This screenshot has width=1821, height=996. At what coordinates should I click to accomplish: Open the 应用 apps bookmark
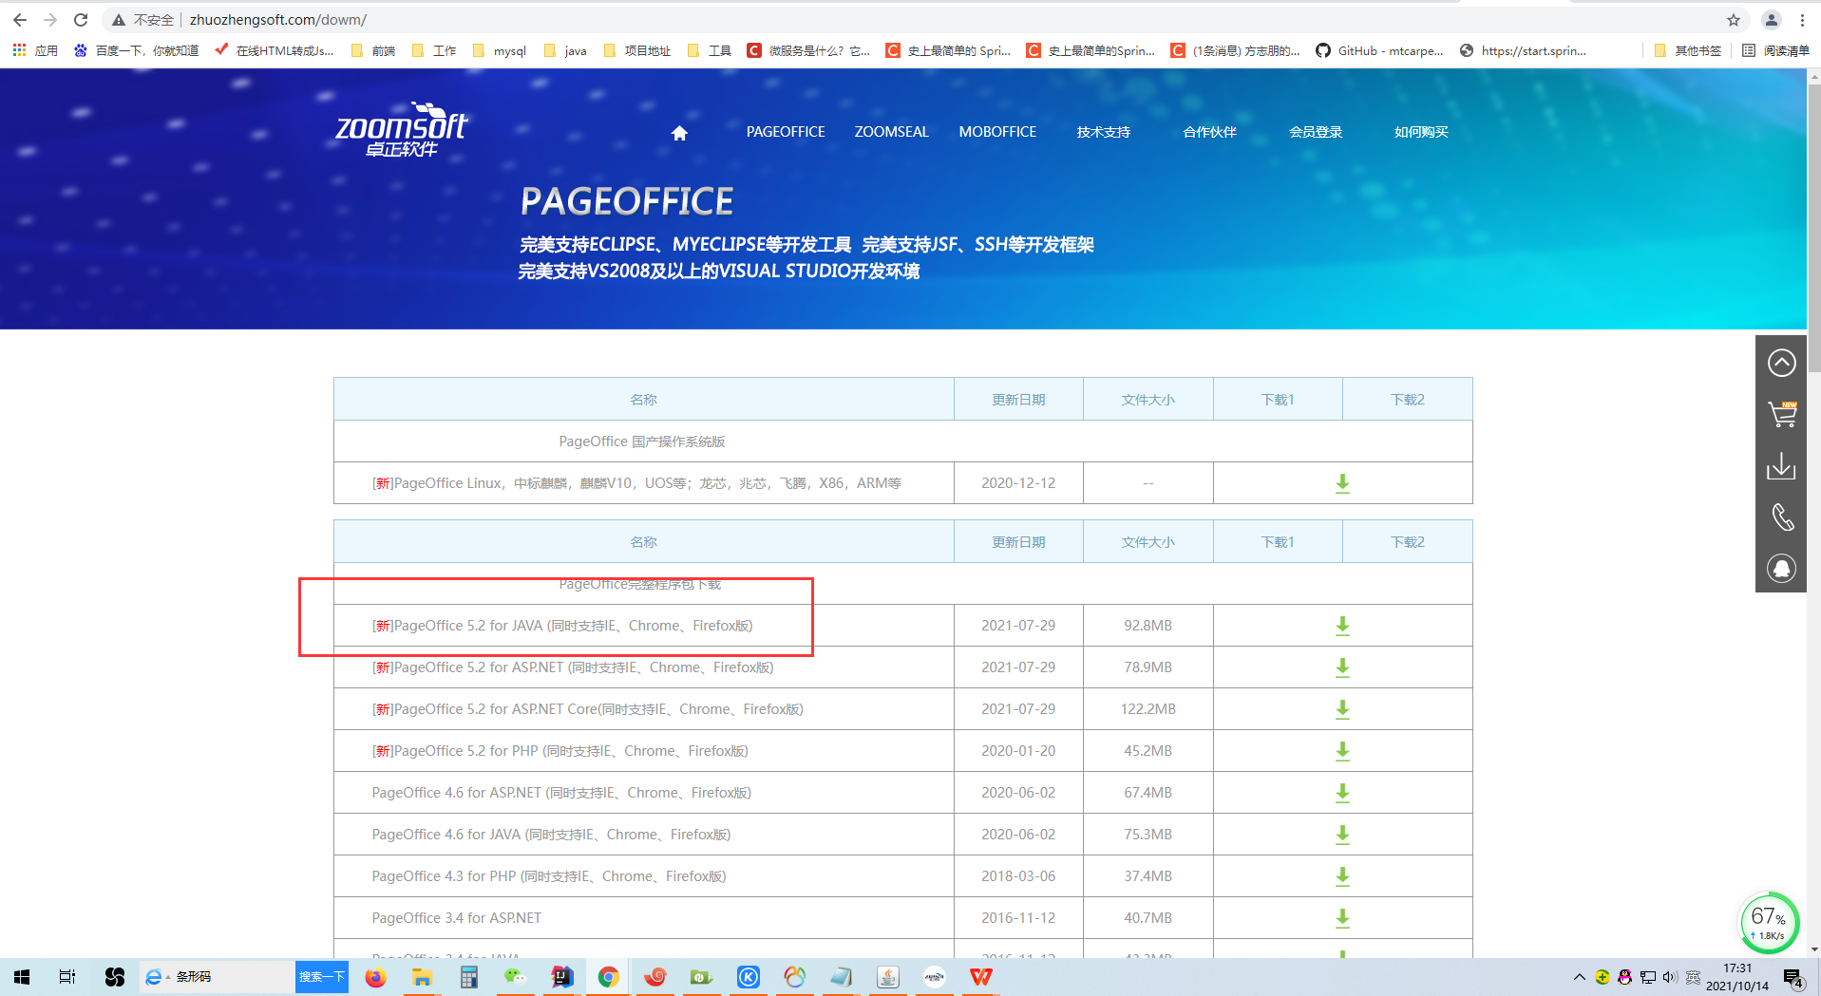[35, 50]
